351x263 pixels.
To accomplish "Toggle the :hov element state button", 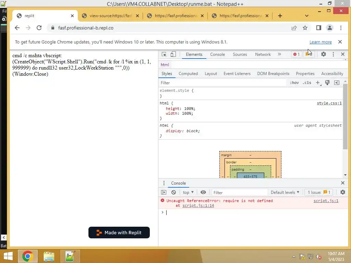I will click(294, 83).
